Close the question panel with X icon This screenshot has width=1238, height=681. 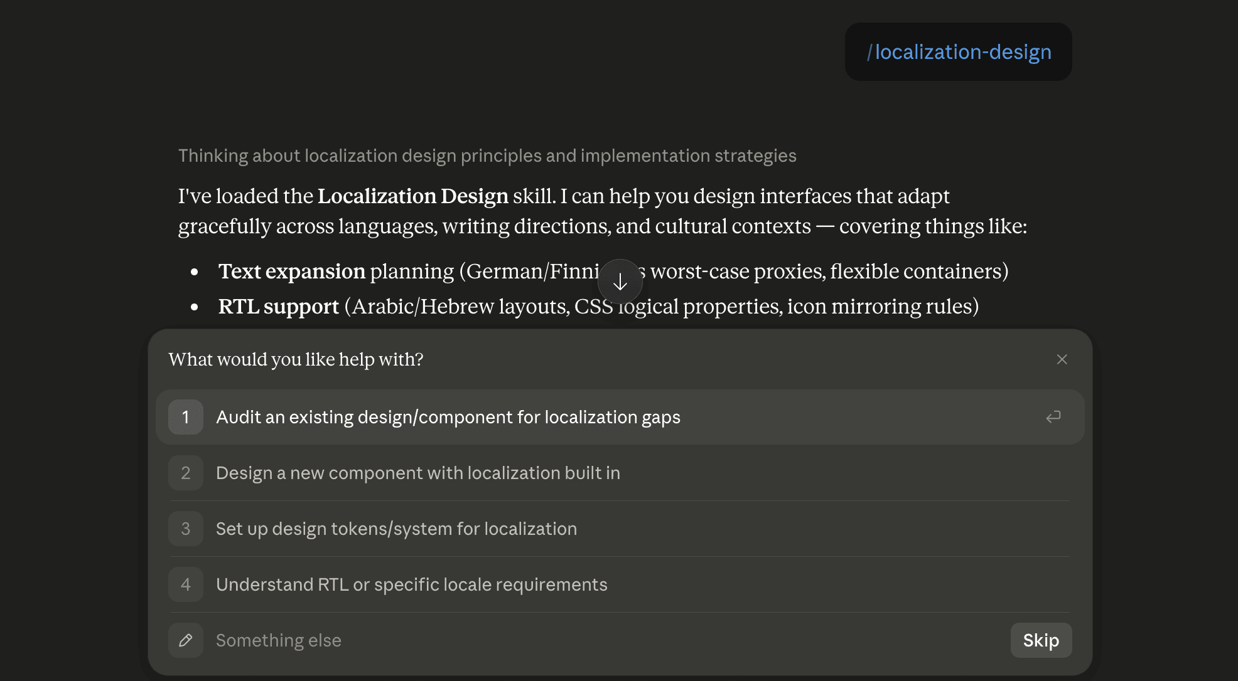click(1062, 359)
